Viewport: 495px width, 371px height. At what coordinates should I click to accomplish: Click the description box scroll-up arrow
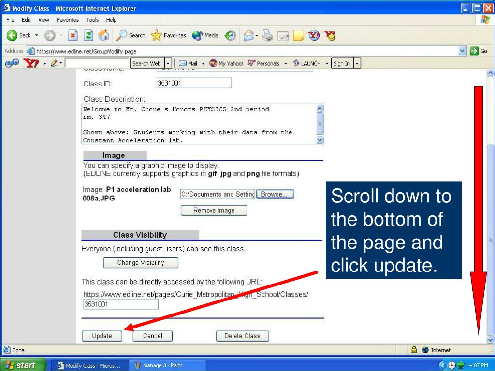[x=320, y=109]
